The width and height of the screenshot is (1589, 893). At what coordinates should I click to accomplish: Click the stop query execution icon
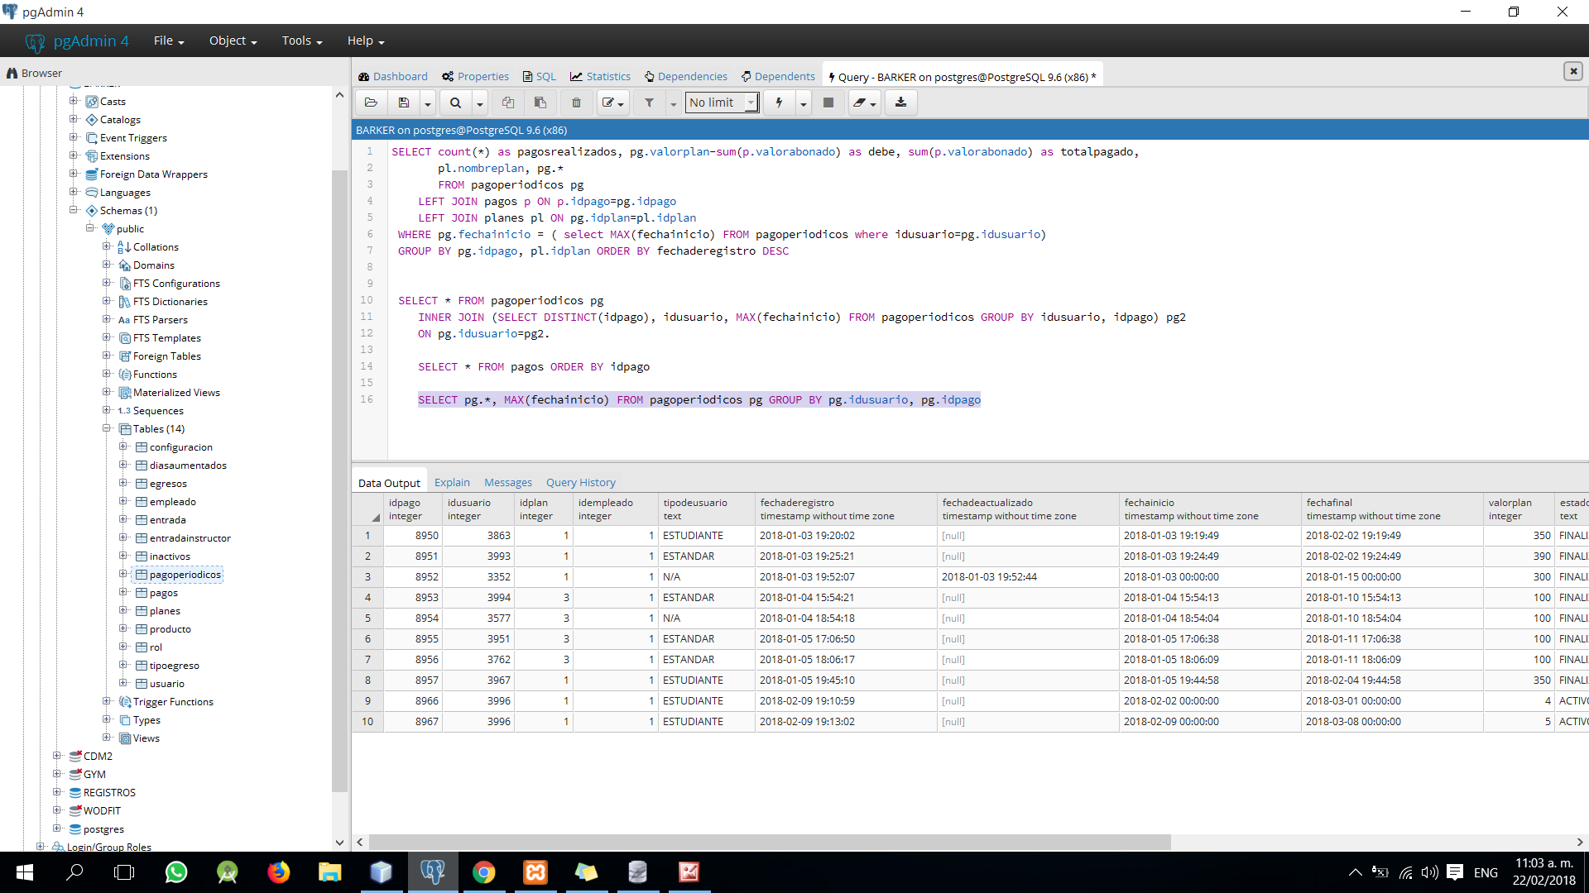(828, 103)
